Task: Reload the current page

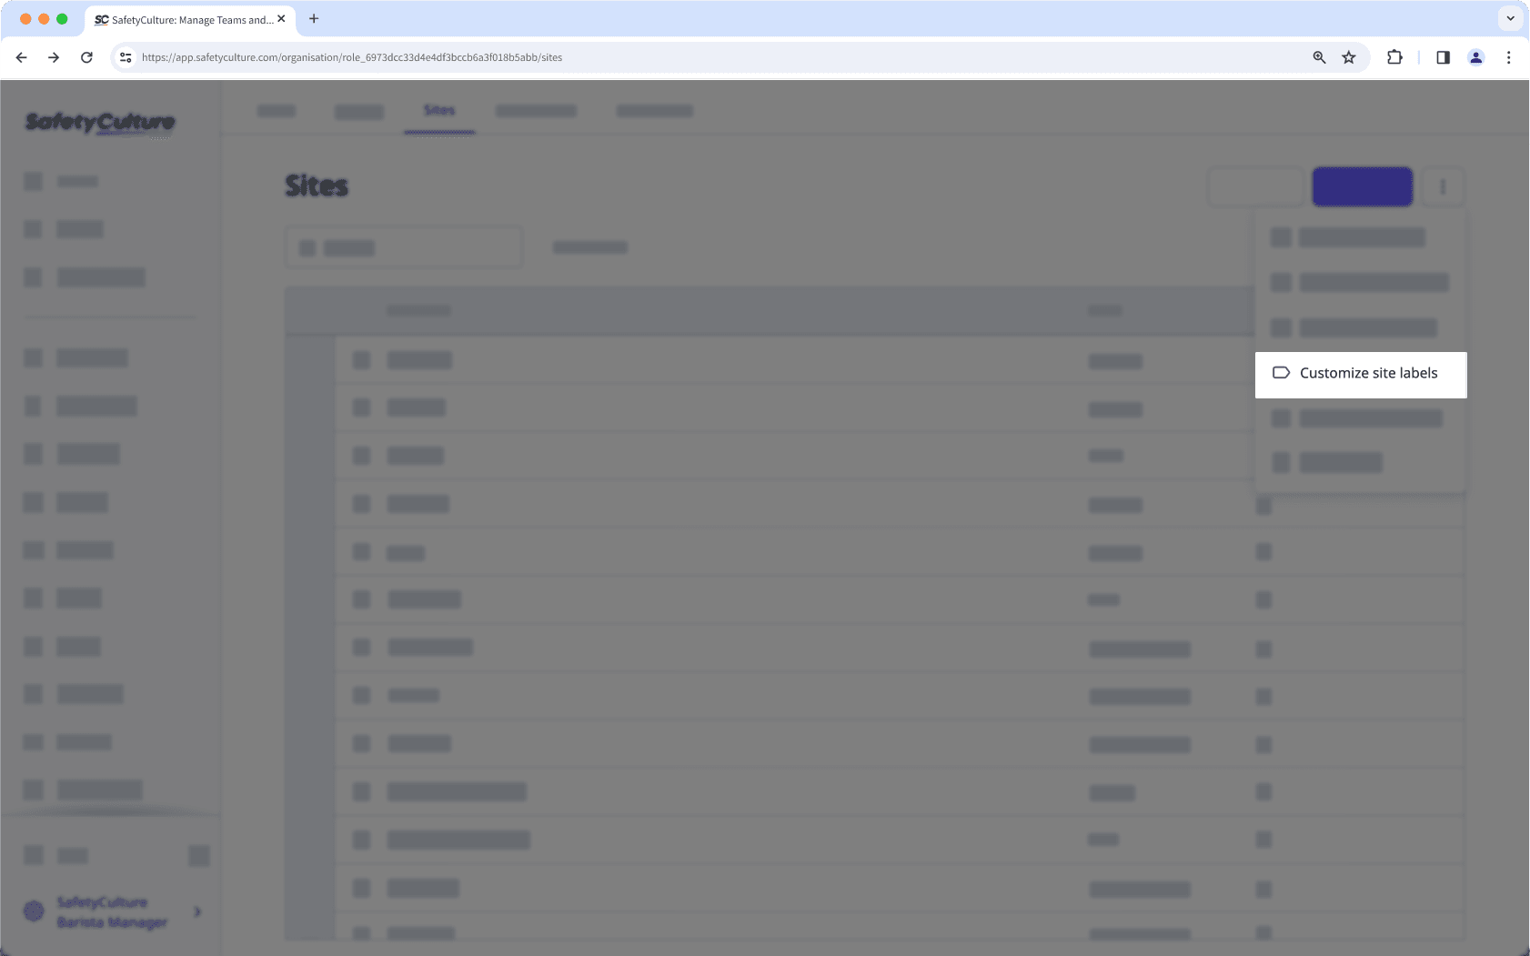Action: click(x=86, y=56)
